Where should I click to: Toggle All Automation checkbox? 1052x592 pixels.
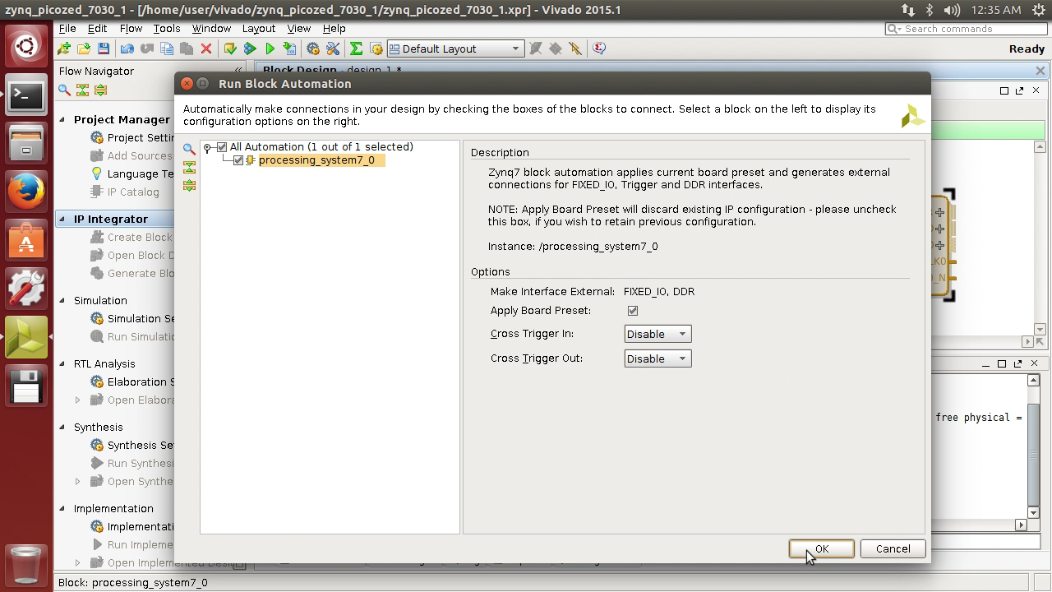pos(222,147)
